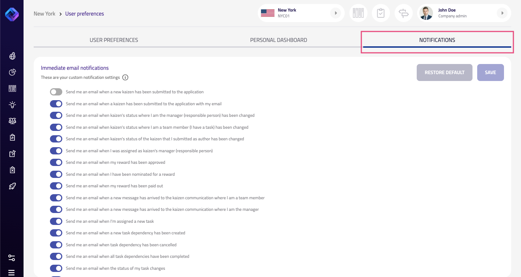Image resolution: width=521 pixels, height=277 pixels.
Task: Open the edit note icon in the sidebar
Action: [12, 154]
